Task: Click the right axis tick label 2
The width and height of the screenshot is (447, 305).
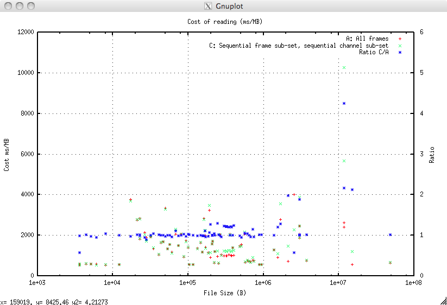Action: (421, 194)
